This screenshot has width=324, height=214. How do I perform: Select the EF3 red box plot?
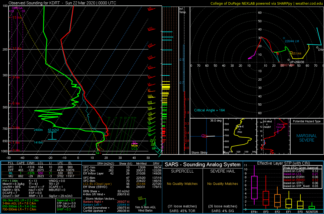click(x=266, y=192)
